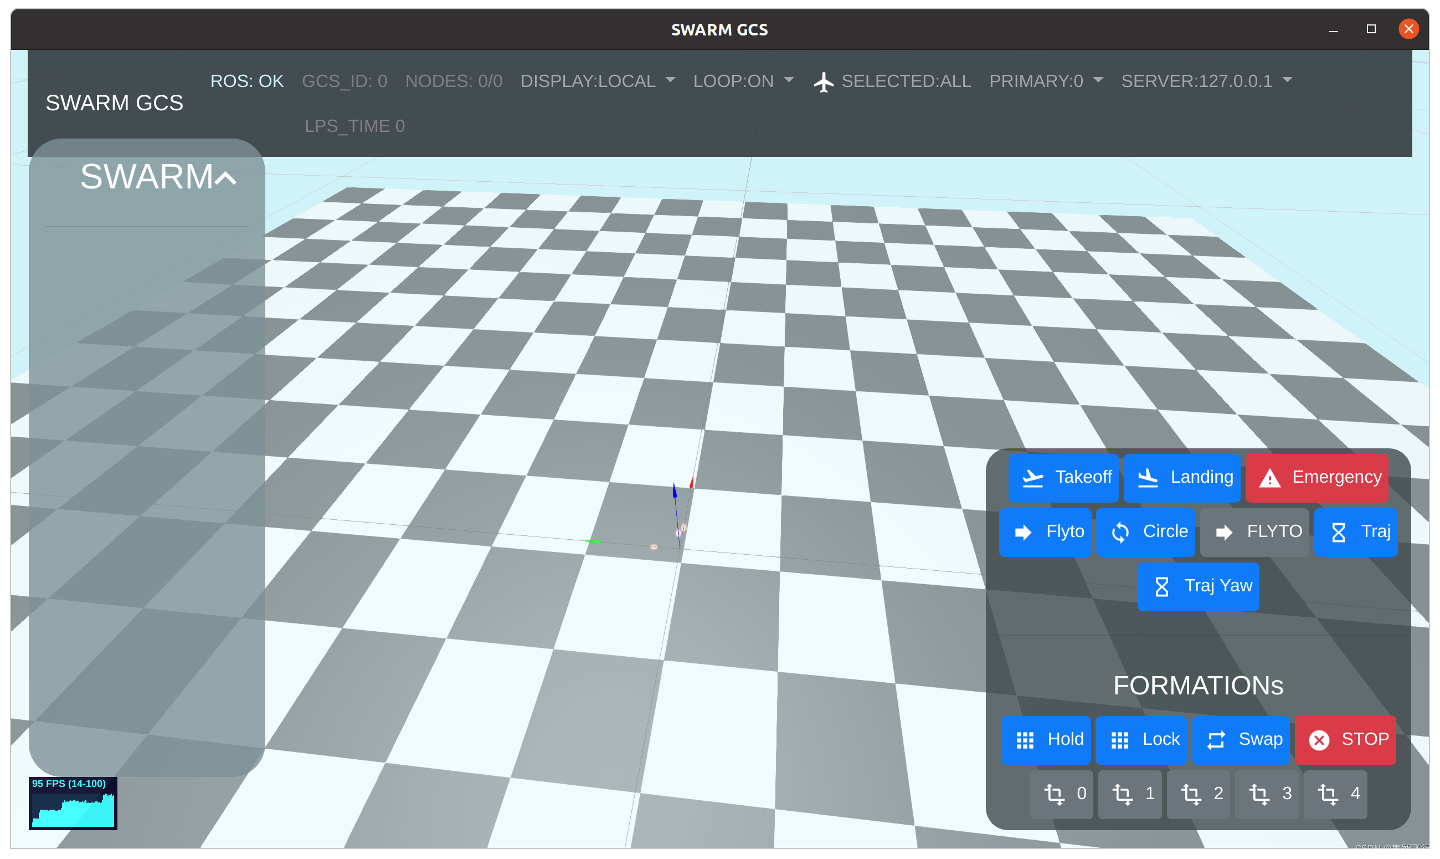Click NODES: 0/0 in the top bar
The image size is (1440, 859).
click(x=454, y=81)
